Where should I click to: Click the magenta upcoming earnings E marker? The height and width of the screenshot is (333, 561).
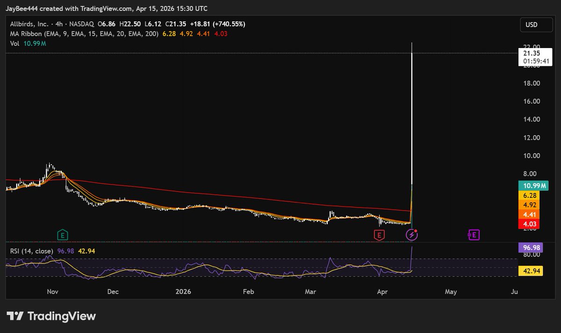click(x=474, y=235)
